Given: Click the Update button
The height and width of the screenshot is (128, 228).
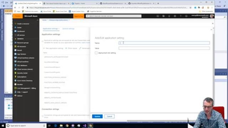Looking at the screenshot, I should (x=97, y=116).
